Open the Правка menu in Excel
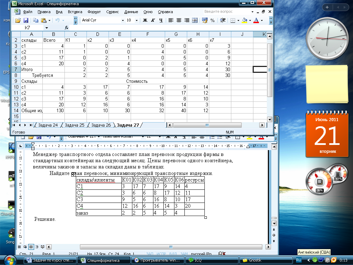Image resolution: width=353 pixels, height=265 pixels. coord(44,12)
